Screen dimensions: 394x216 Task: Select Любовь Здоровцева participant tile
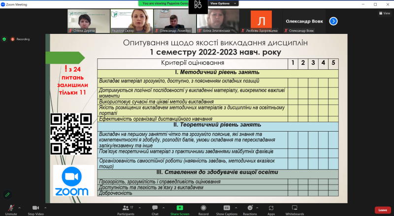[x=261, y=21]
